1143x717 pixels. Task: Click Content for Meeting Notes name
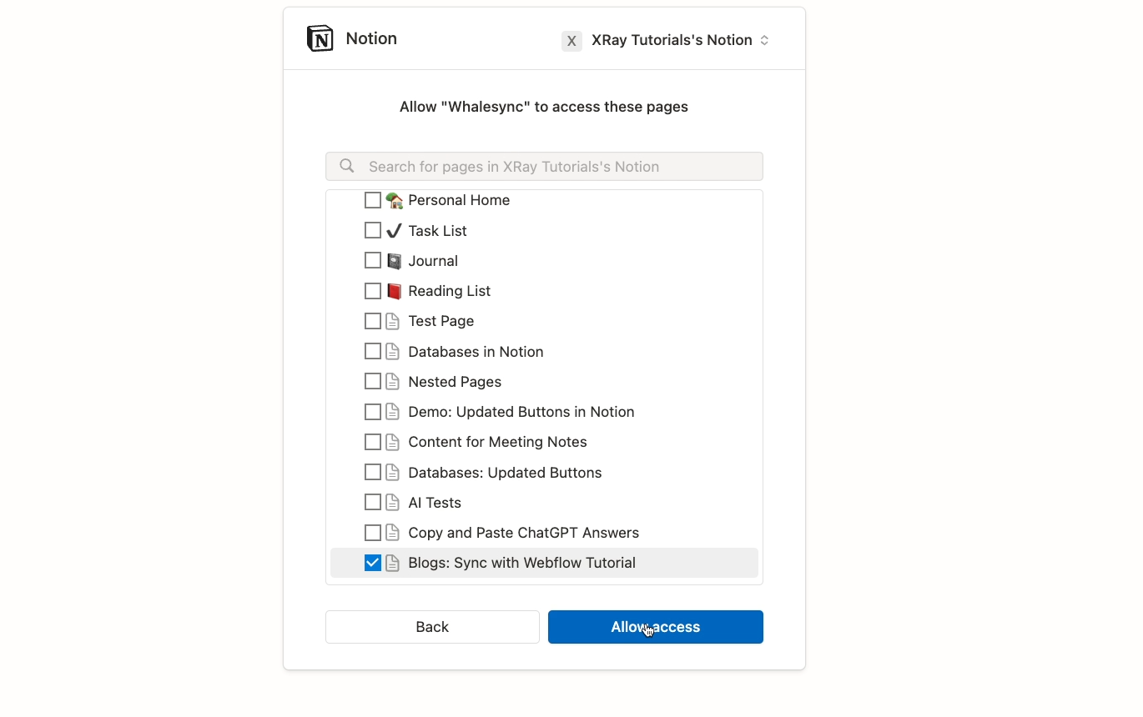point(497,442)
